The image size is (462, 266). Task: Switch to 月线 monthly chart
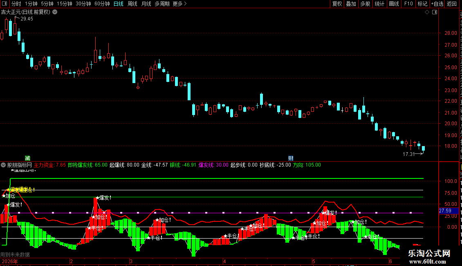(x=146, y=4)
